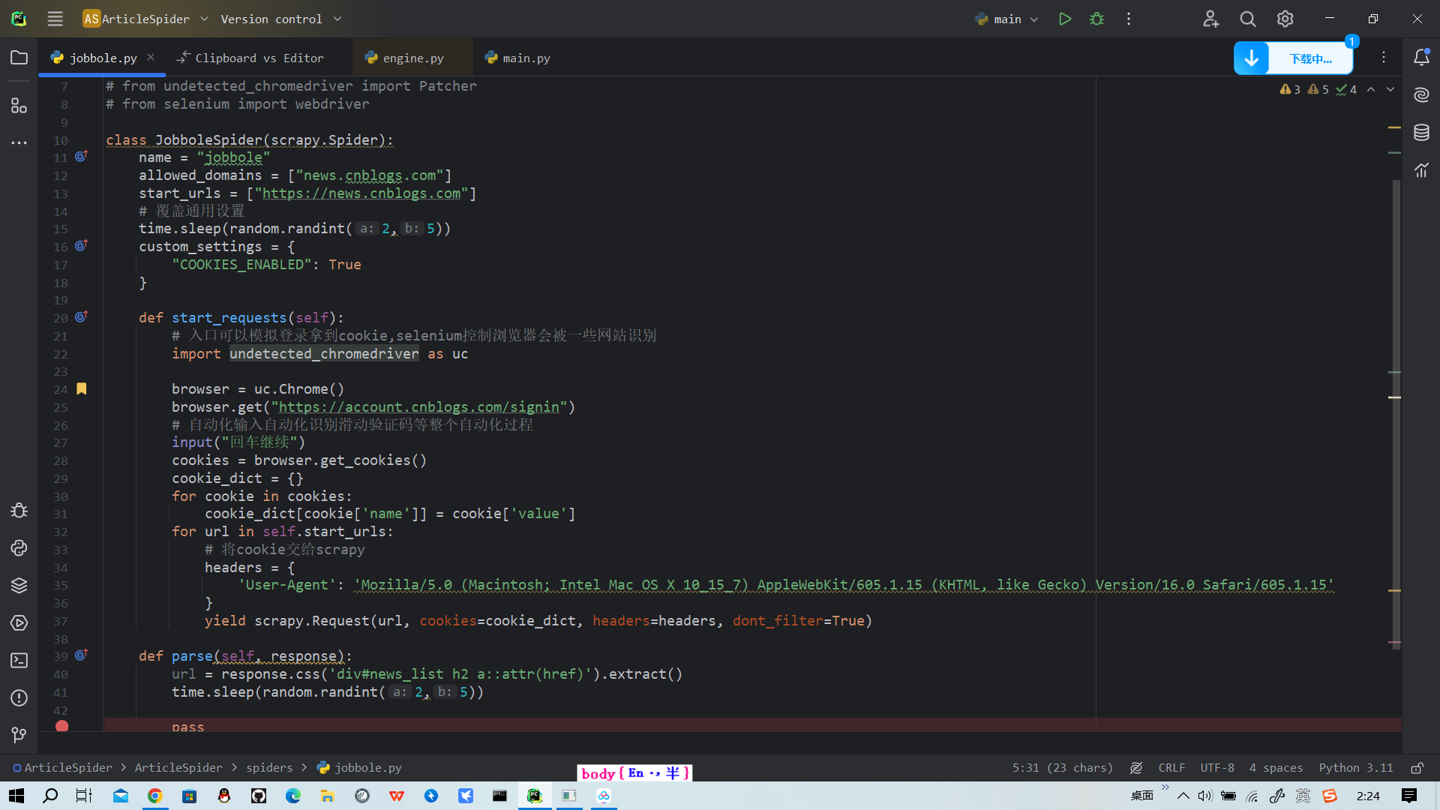The height and width of the screenshot is (810, 1440).
Task: Open the Structure tool window icon
Action: point(19,106)
